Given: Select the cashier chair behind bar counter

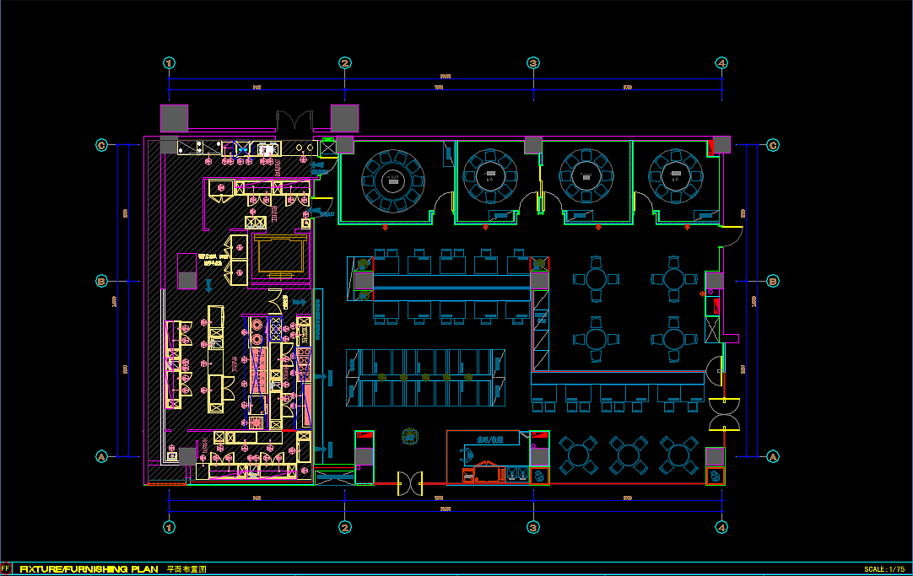Looking at the screenshot, I should coord(467,454).
